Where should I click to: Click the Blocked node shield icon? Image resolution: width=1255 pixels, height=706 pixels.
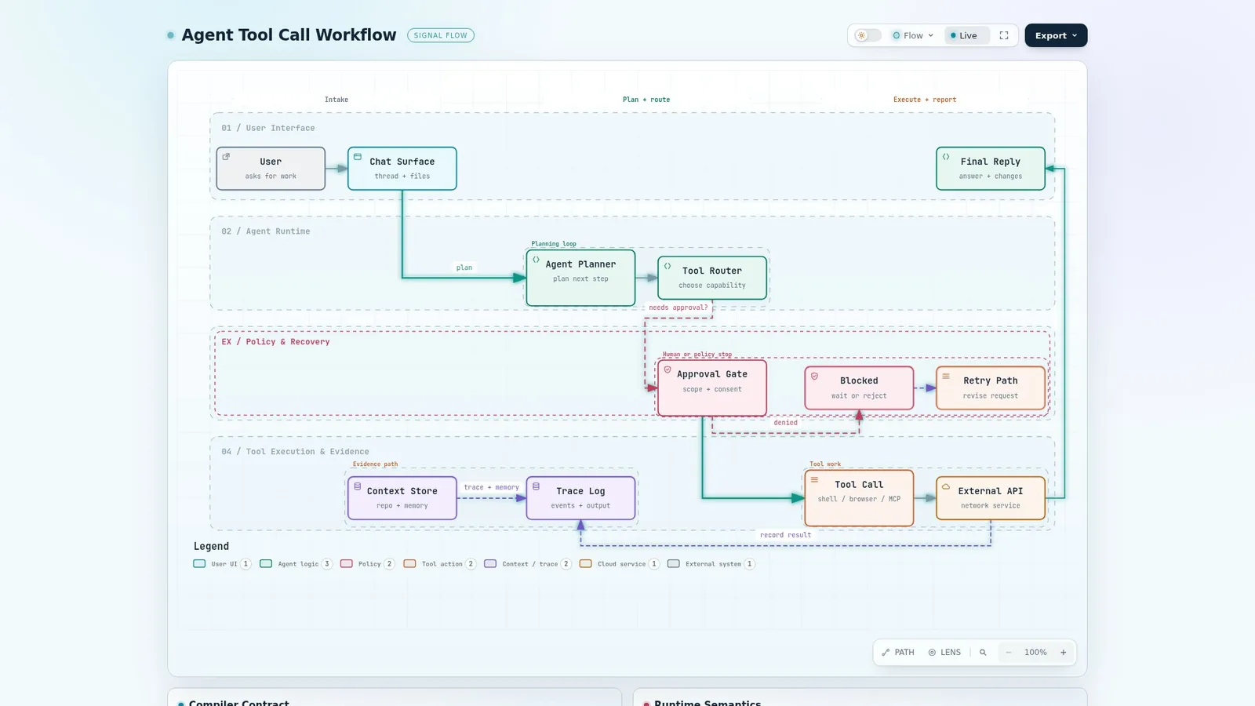(814, 377)
